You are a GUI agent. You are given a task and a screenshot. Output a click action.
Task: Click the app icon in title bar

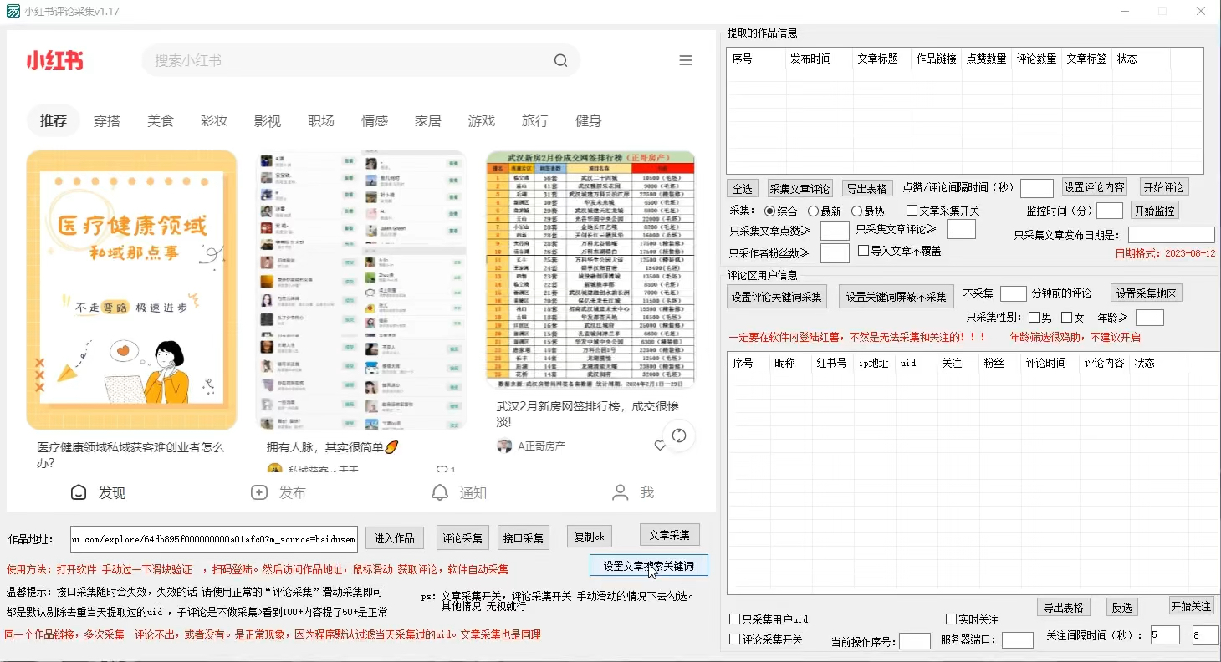click(x=13, y=11)
